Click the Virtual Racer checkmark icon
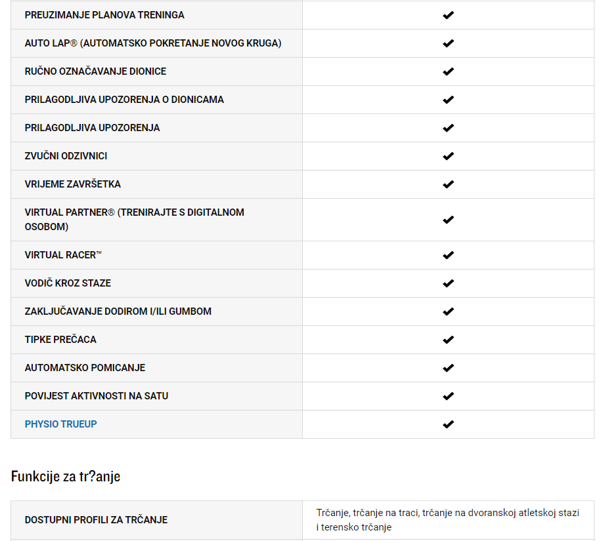The image size is (603, 541). pyautogui.click(x=448, y=255)
